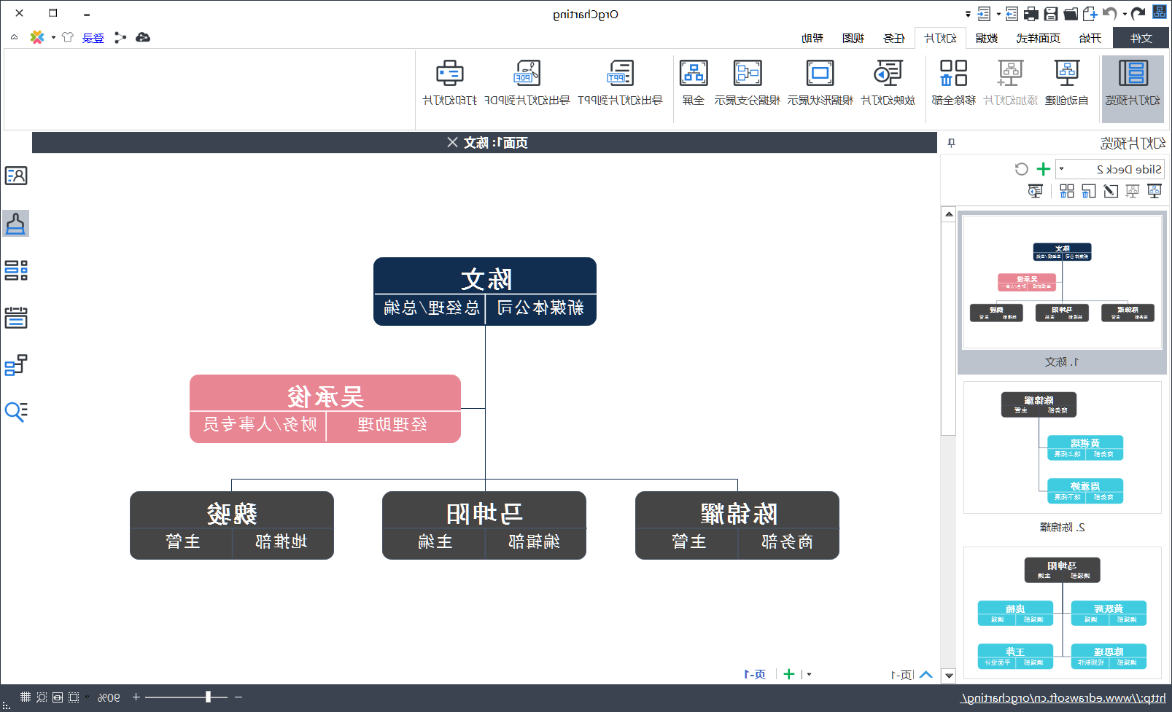Select the slide thumbnail 1. 陈文
Screen dimensions: 1172x712
[1062, 292]
